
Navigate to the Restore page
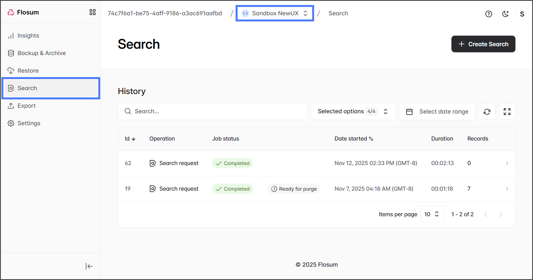(28, 71)
